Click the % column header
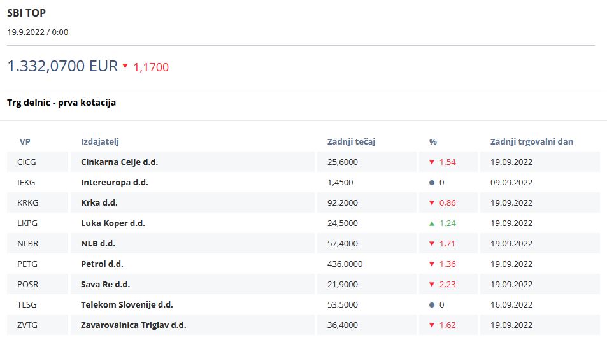This screenshot has height=340, width=607. point(432,141)
